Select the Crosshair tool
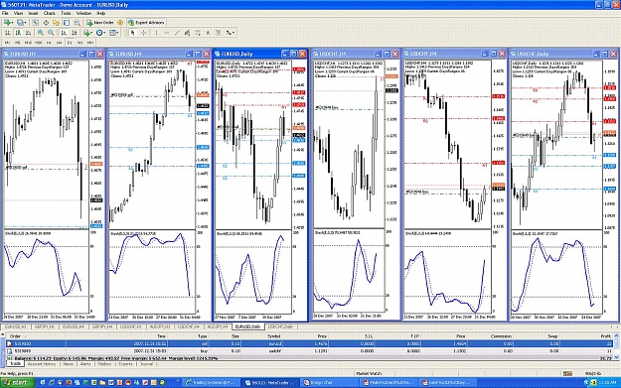 (143, 33)
